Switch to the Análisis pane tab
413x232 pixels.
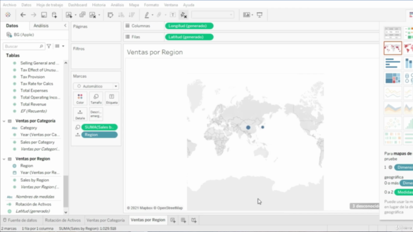click(41, 26)
